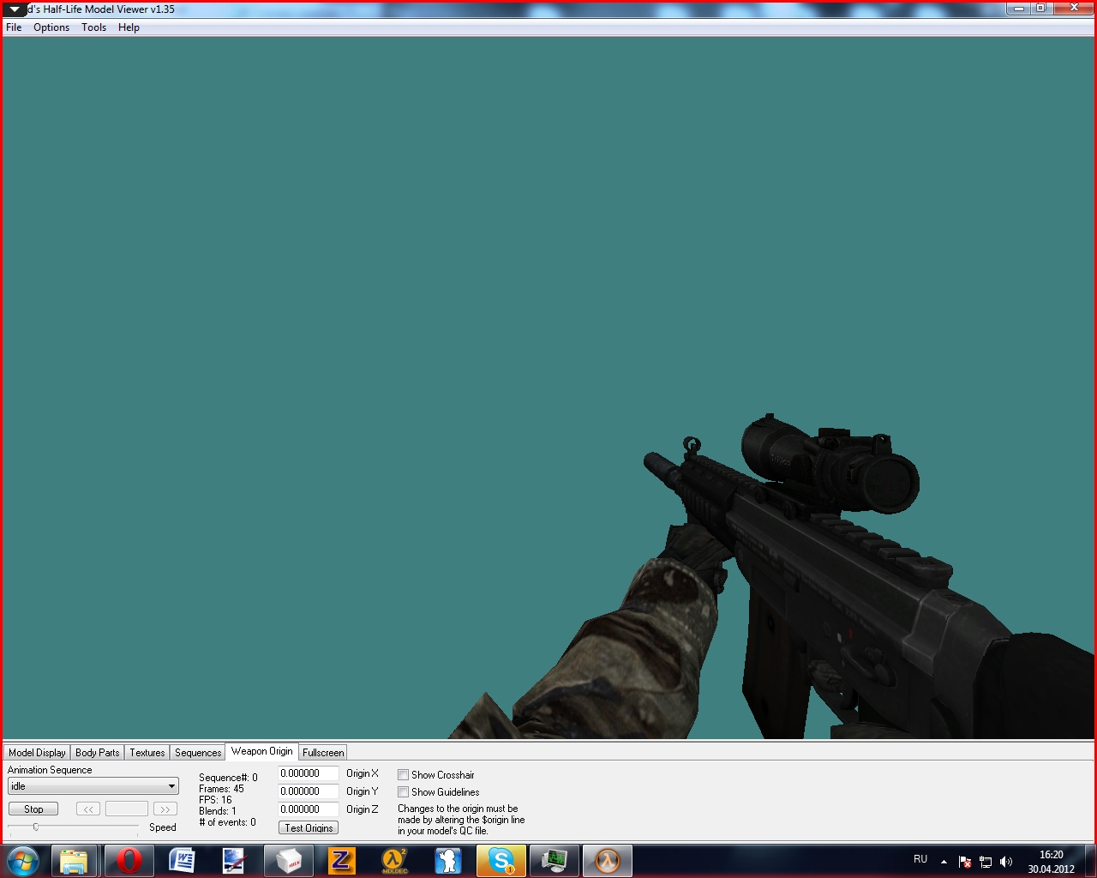Open the blue character icon app in the taskbar
1097x878 pixels.
coord(448,860)
